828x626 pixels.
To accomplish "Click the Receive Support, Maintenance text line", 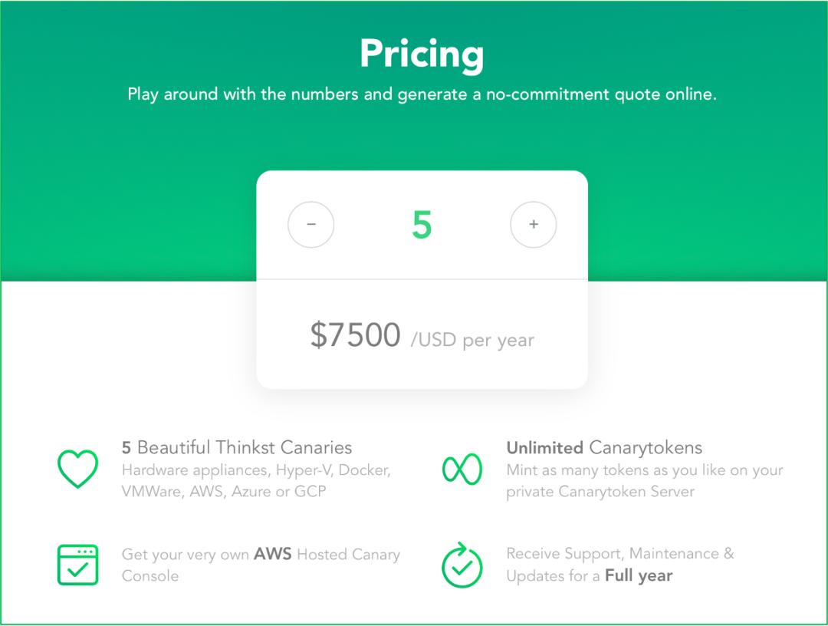I will click(x=620, y=554).
